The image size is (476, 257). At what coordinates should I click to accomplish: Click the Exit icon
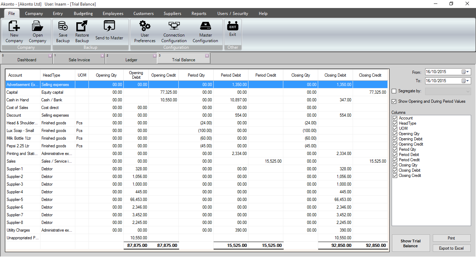coord(233,26)
